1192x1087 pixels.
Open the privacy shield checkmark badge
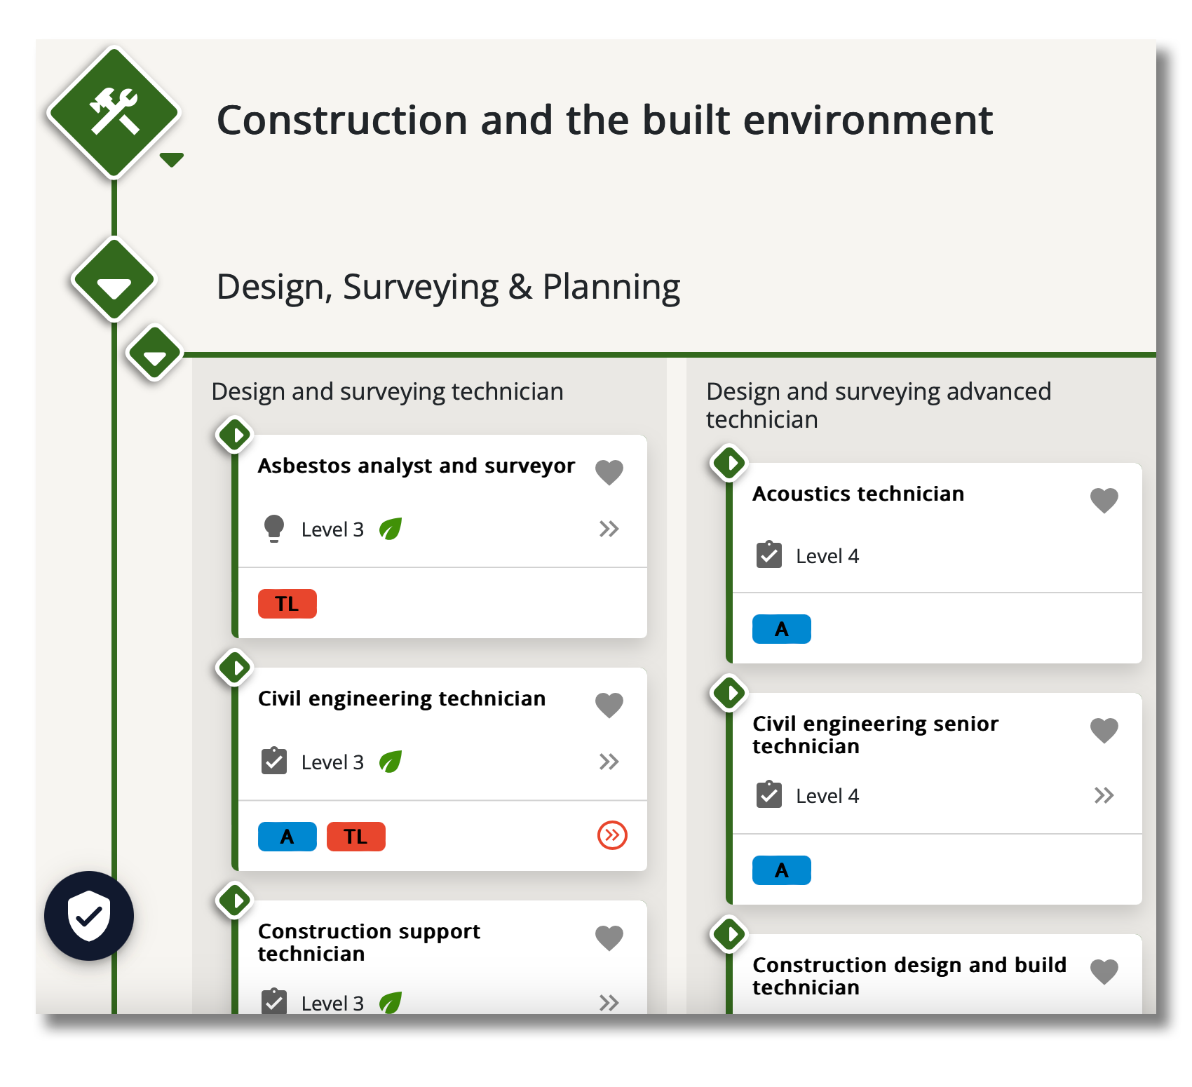pos(89,915)
